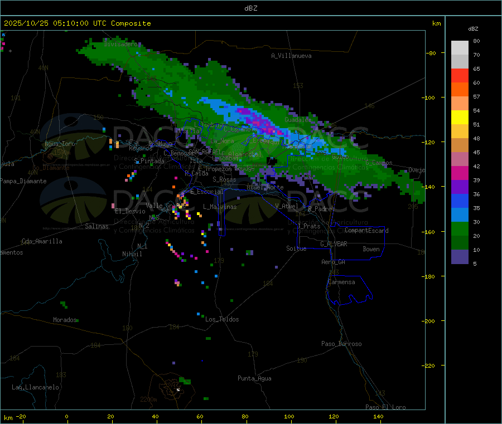Screen dimensions: 502x424
Task: Click the 0 km horizontal axis tick label
Action: pyautogui.click(x=66, y=416)
